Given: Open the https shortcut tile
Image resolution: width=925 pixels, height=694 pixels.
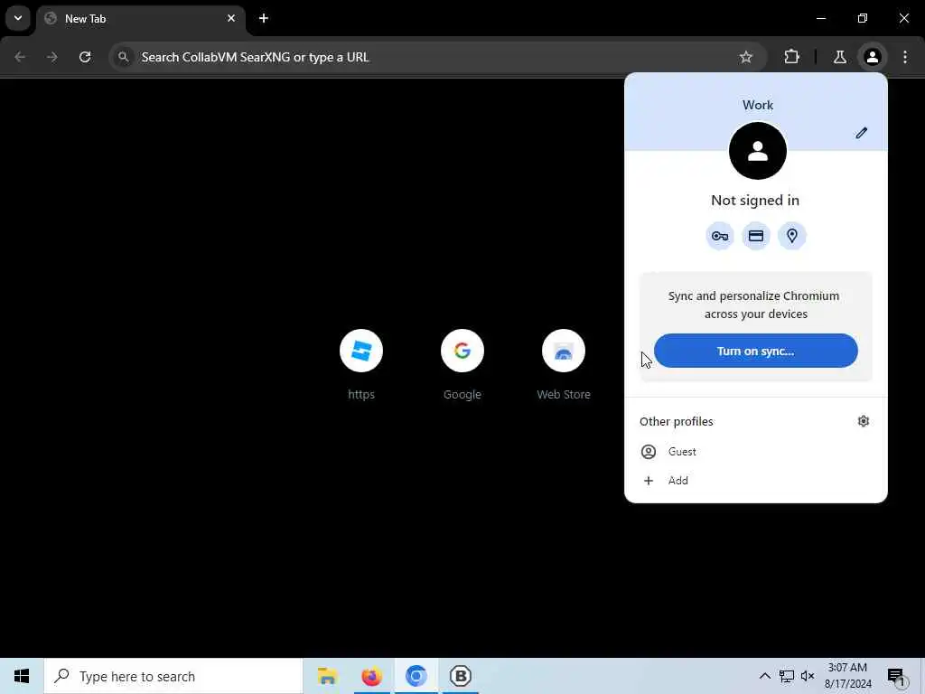Looking at the screenshot, I should pyautogui.click(x=361, y=366).
